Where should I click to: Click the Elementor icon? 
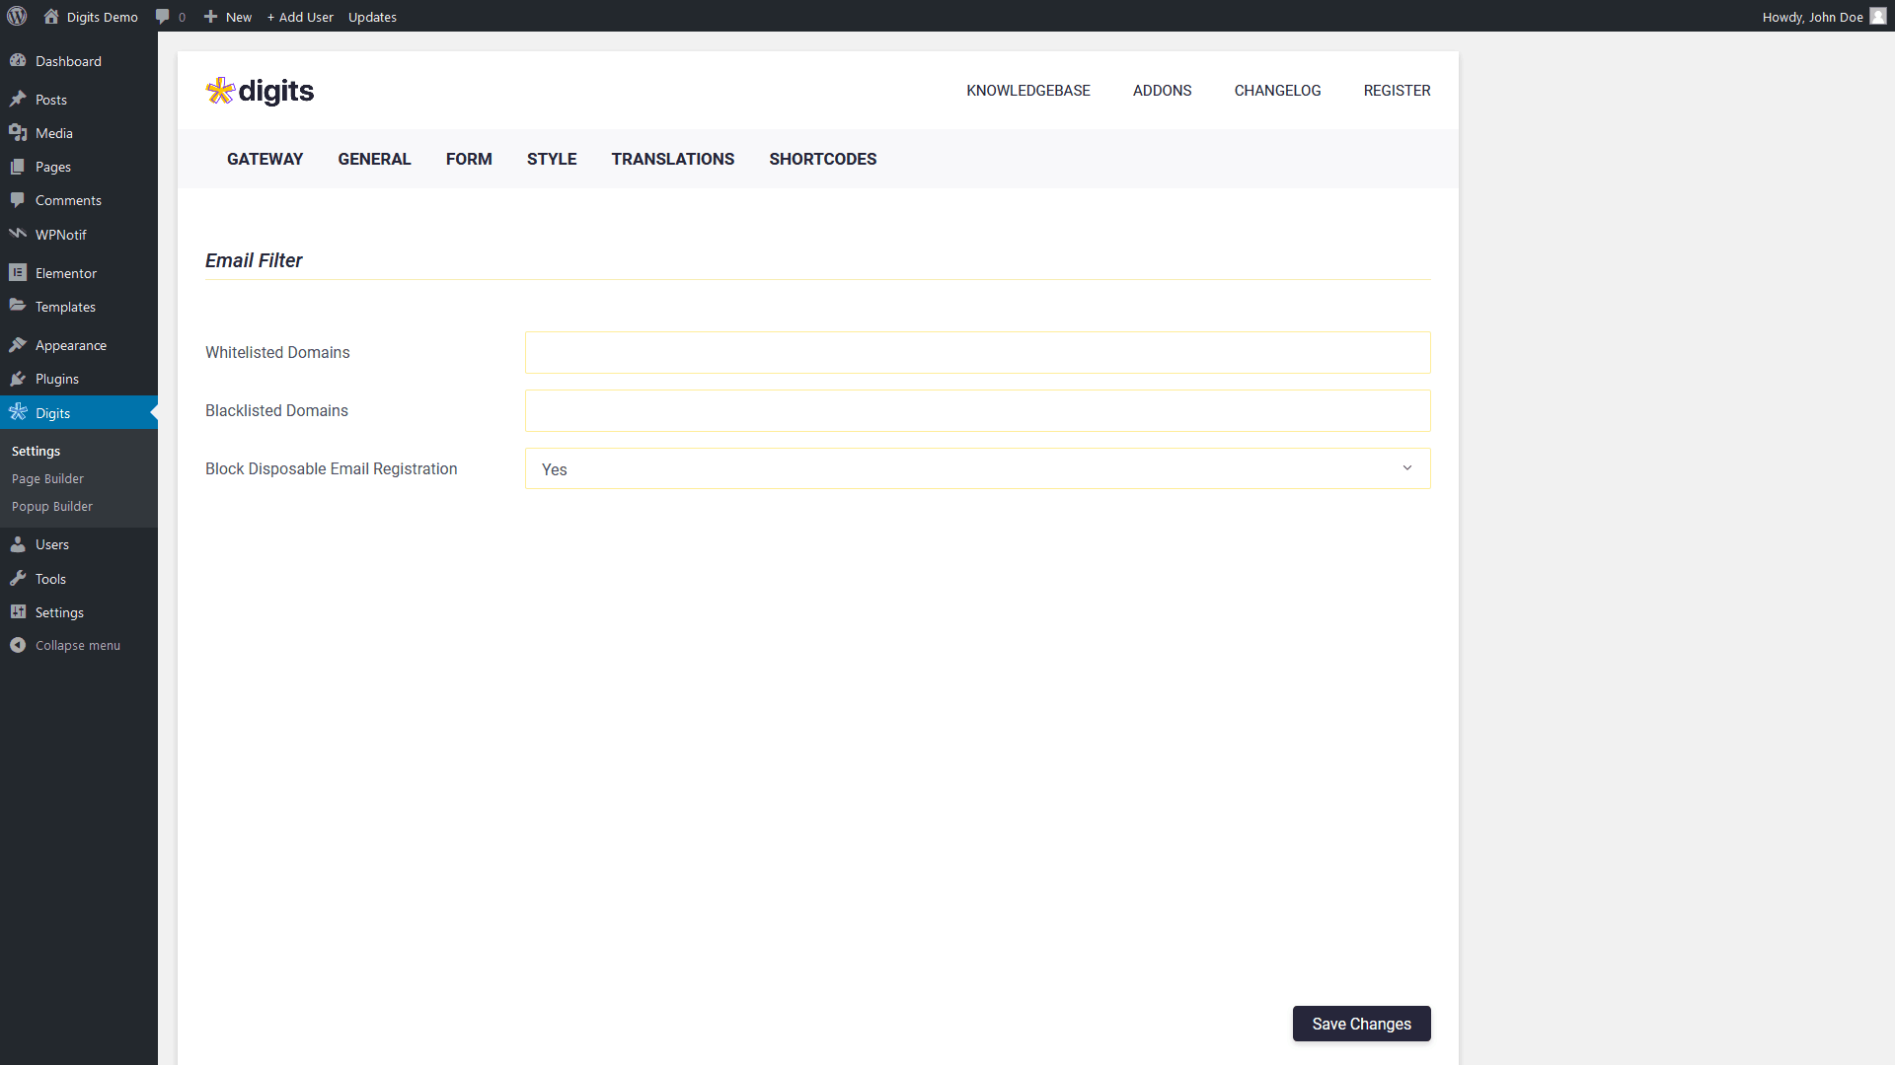pos(18,272)
